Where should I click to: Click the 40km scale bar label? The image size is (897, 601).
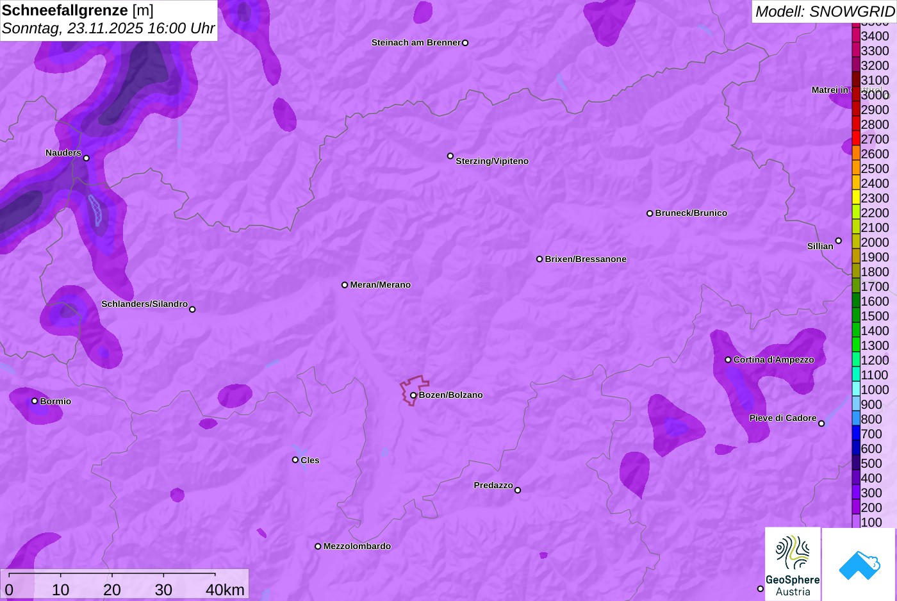pos(225,589)
